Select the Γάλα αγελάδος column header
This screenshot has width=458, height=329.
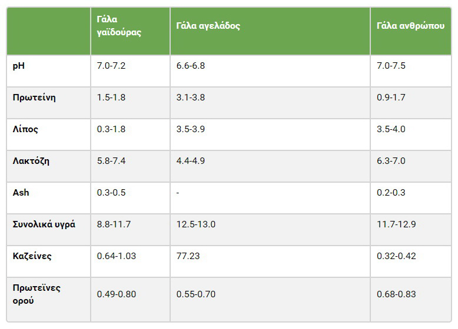coord(208,26)
